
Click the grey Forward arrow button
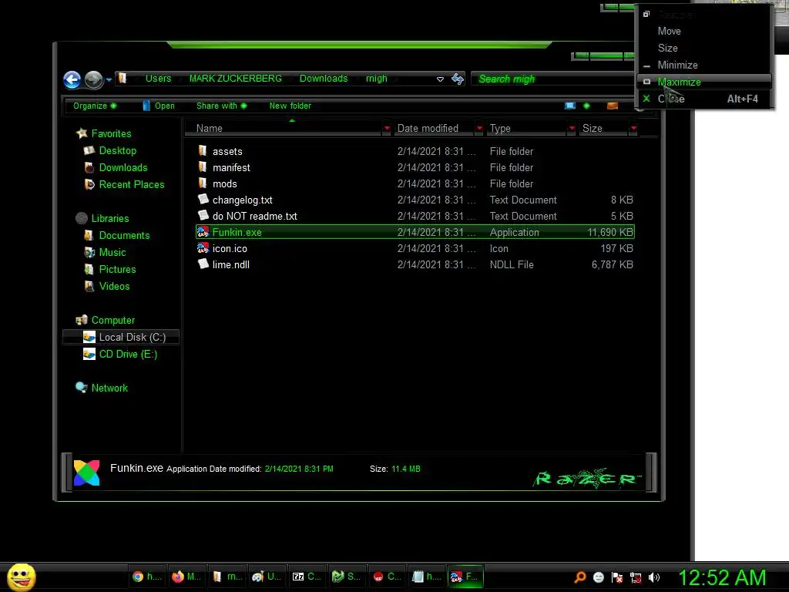(x=93, y=79)
